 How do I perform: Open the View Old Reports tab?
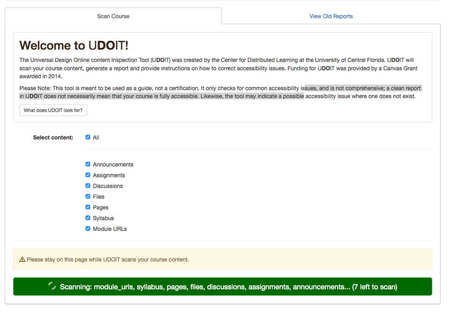(331, 16)
